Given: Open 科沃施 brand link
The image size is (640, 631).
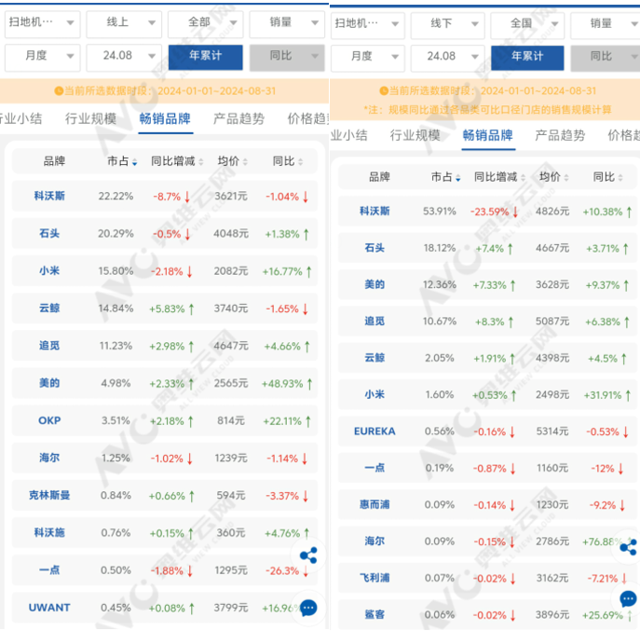Looking at the screenshot, I should [49, 533].
